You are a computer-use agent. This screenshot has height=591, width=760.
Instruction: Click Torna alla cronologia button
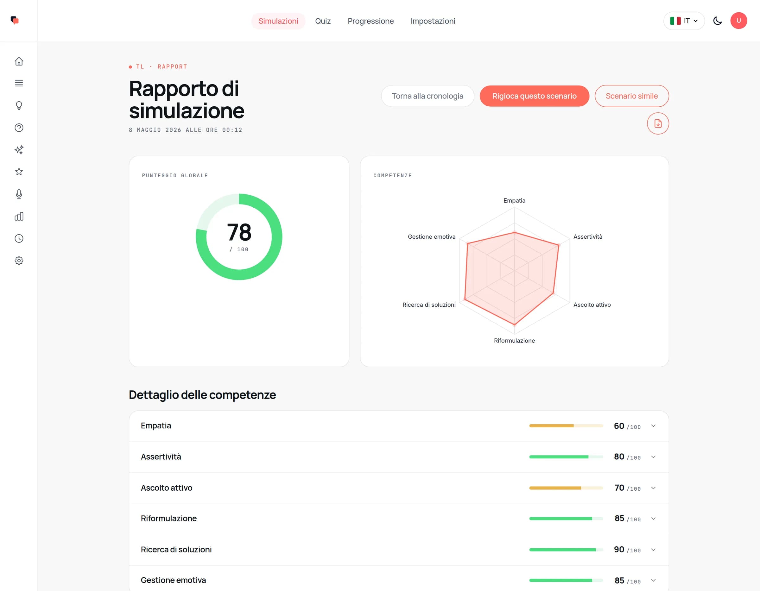click(427, 96)
